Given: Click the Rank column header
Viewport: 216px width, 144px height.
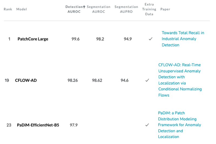Looking at the screenshot, I should (8, 9).
